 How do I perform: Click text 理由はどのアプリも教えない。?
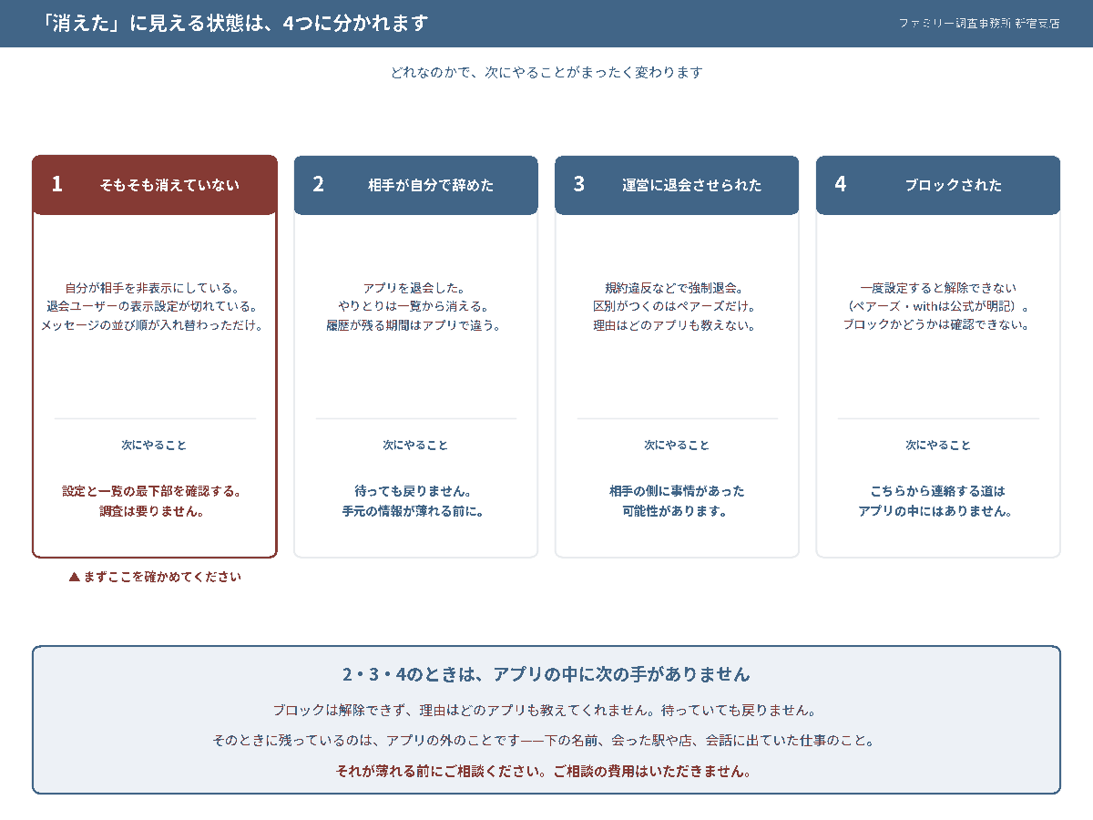click(675, 324)
